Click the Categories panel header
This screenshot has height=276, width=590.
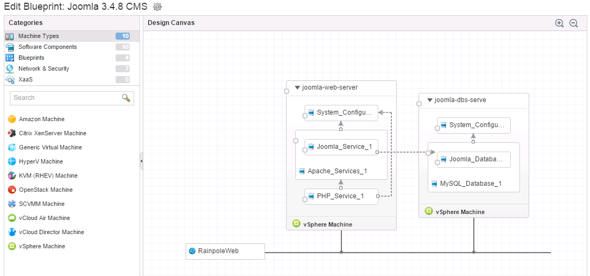26,23
